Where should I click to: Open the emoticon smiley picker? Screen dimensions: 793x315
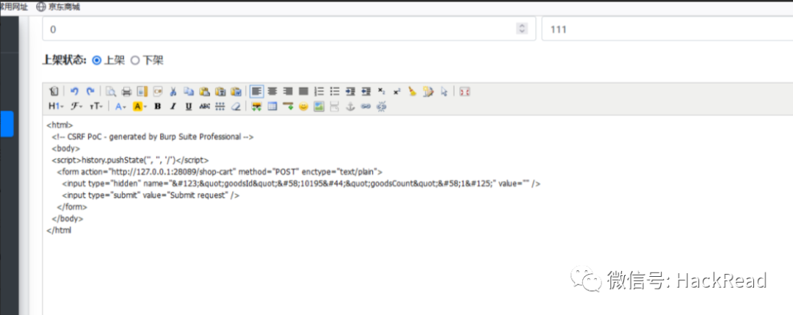click(x=303, y=106)
